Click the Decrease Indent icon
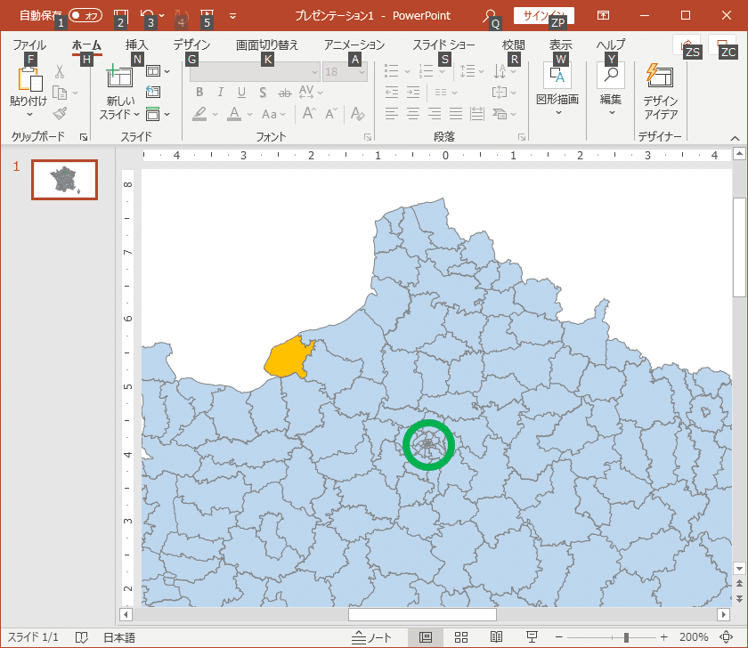This screenshot has height=648, width=748. point(392,93)
